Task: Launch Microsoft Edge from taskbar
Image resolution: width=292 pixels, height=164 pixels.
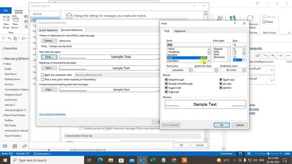Action: 100,160
